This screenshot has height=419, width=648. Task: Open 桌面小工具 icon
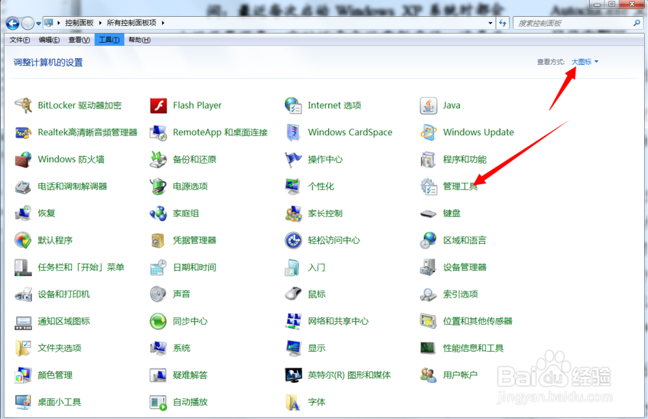[x=23, y=402]
